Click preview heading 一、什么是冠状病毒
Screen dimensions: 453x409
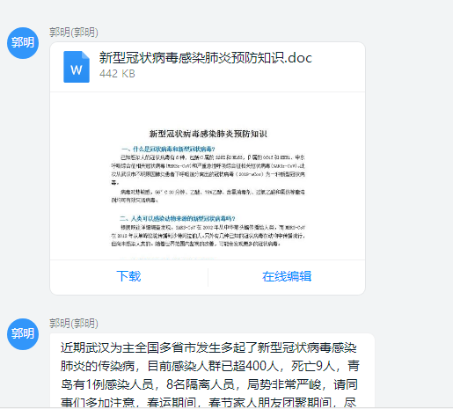168,149
